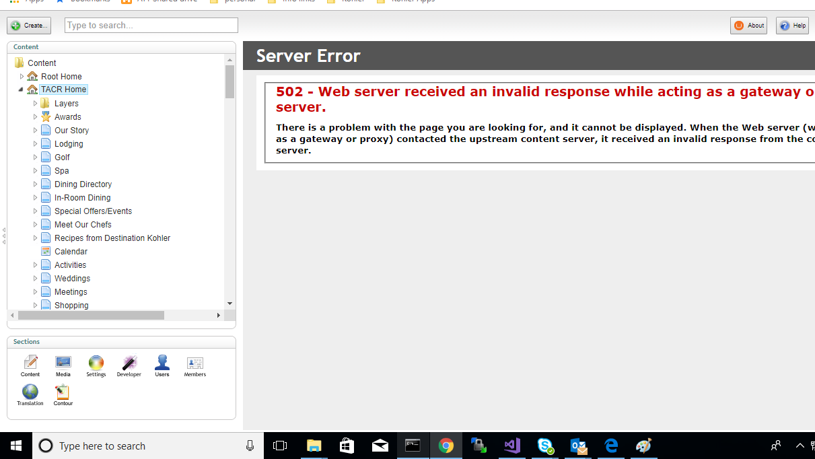
Task: Open File Explorer from the taskbar
Action: 314,446
